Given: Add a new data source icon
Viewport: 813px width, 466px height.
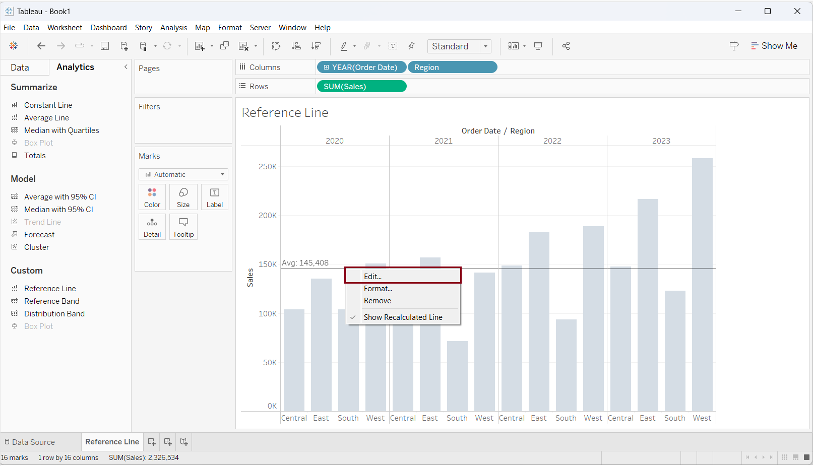Looking at the screenshot, I should 124,46.
